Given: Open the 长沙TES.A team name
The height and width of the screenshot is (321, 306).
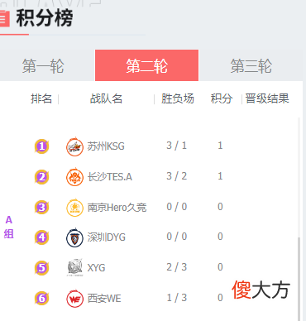Looking at the screenshot, I should (110, 177).
